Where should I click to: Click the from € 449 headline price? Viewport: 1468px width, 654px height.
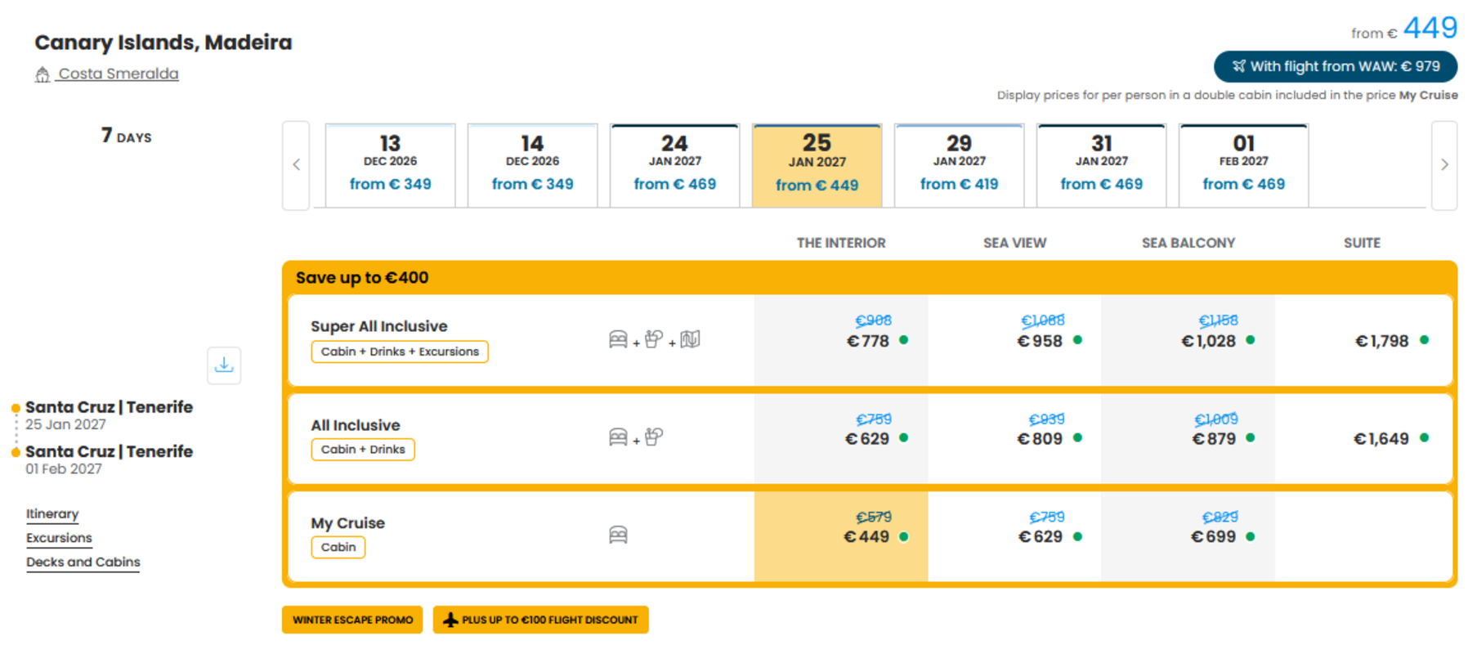1403,29
